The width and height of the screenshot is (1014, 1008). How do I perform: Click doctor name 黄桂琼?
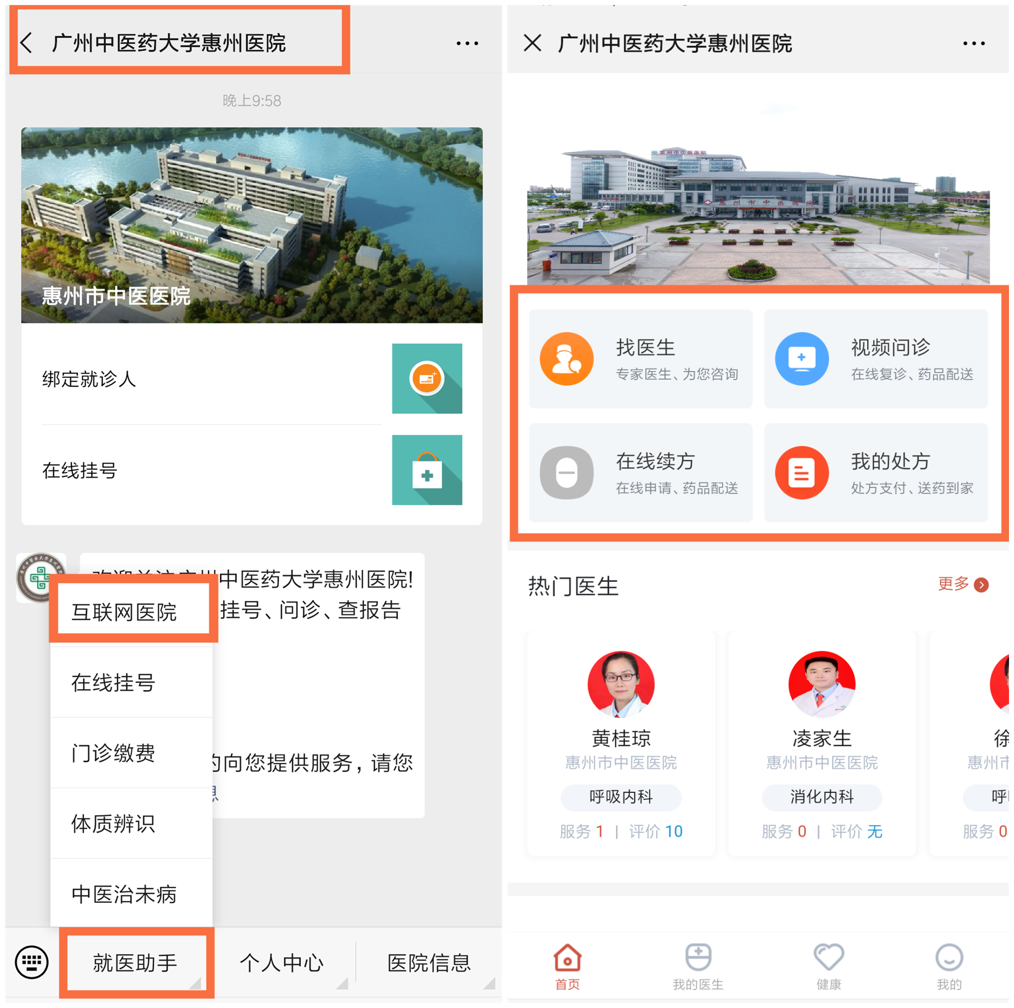621,738
